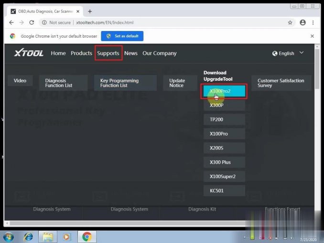Screen dimensions: 324x243
Task: Select X100Super2 upgrade tool download
Action: 224,177
